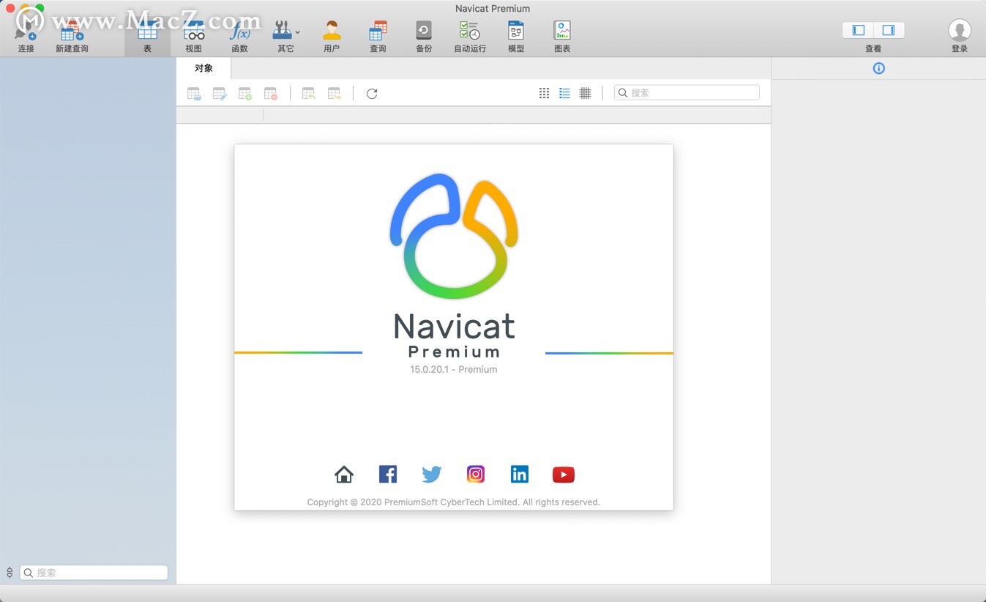Toggle the right information pane
This screenshot has height=602, width=986.
(888, 30)
